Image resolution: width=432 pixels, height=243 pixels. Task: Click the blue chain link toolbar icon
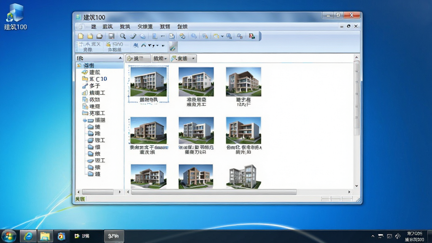click(194, 36)
